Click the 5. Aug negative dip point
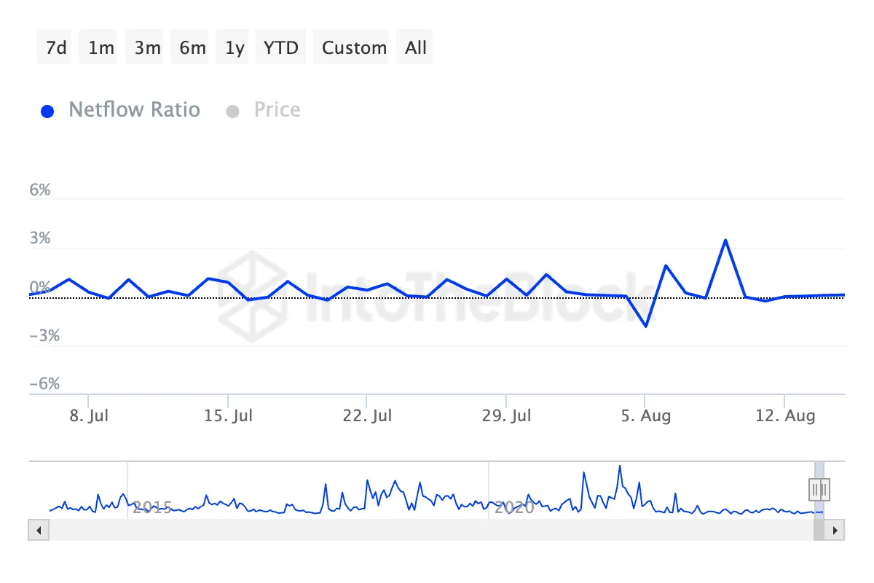The width and height of the screenshot is (874, 583). pos(645,326)
